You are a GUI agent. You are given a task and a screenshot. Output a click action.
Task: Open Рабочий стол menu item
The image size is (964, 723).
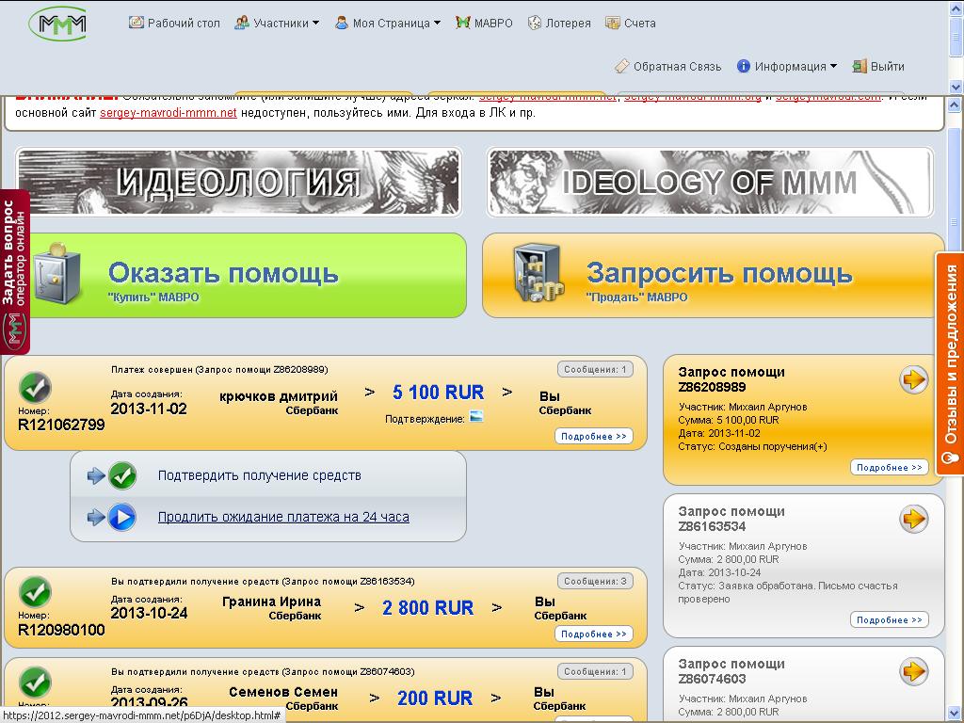[x=174, y=23]
